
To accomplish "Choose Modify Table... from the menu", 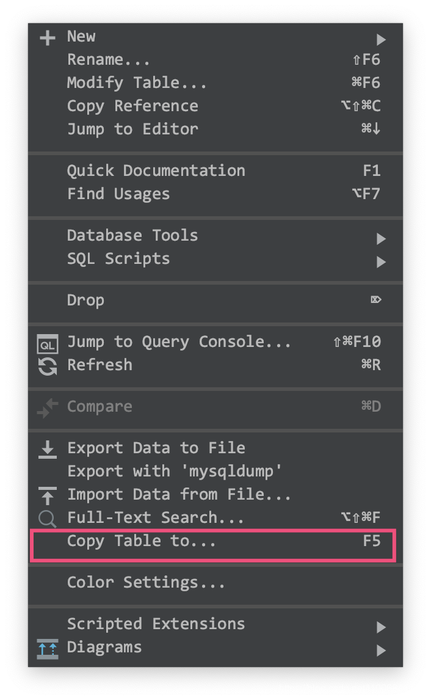I will 137,83.
